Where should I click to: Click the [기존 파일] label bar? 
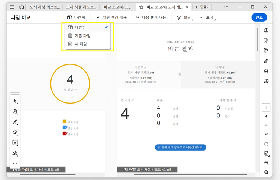coord(36,169)
